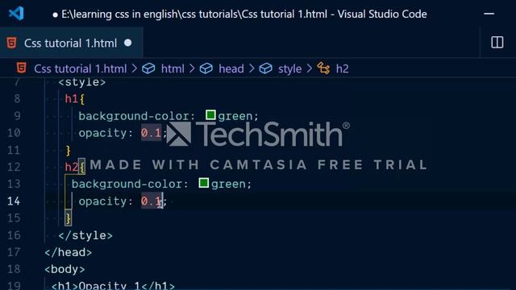Open the green color swatch on line 13
Image resolution: width=516 pixels, height=290 pixels.
click(204, 183)
